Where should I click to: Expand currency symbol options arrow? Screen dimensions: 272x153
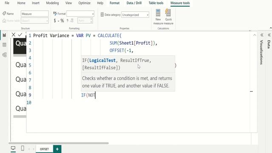(58, 21)
